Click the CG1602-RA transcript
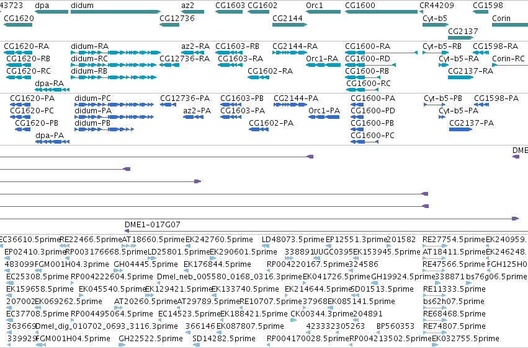 [x=258, y=77]
